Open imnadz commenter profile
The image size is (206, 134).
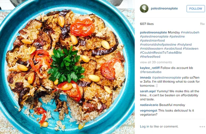click(x=145, y=77)
